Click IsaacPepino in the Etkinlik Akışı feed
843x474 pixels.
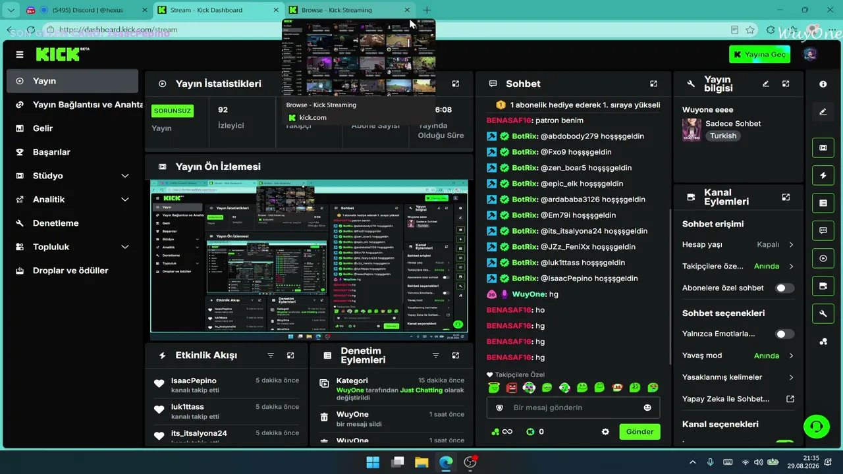coord(194,381)
